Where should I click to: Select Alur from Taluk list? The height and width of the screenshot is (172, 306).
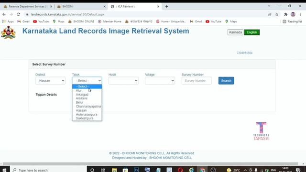[x=87, y=90]
